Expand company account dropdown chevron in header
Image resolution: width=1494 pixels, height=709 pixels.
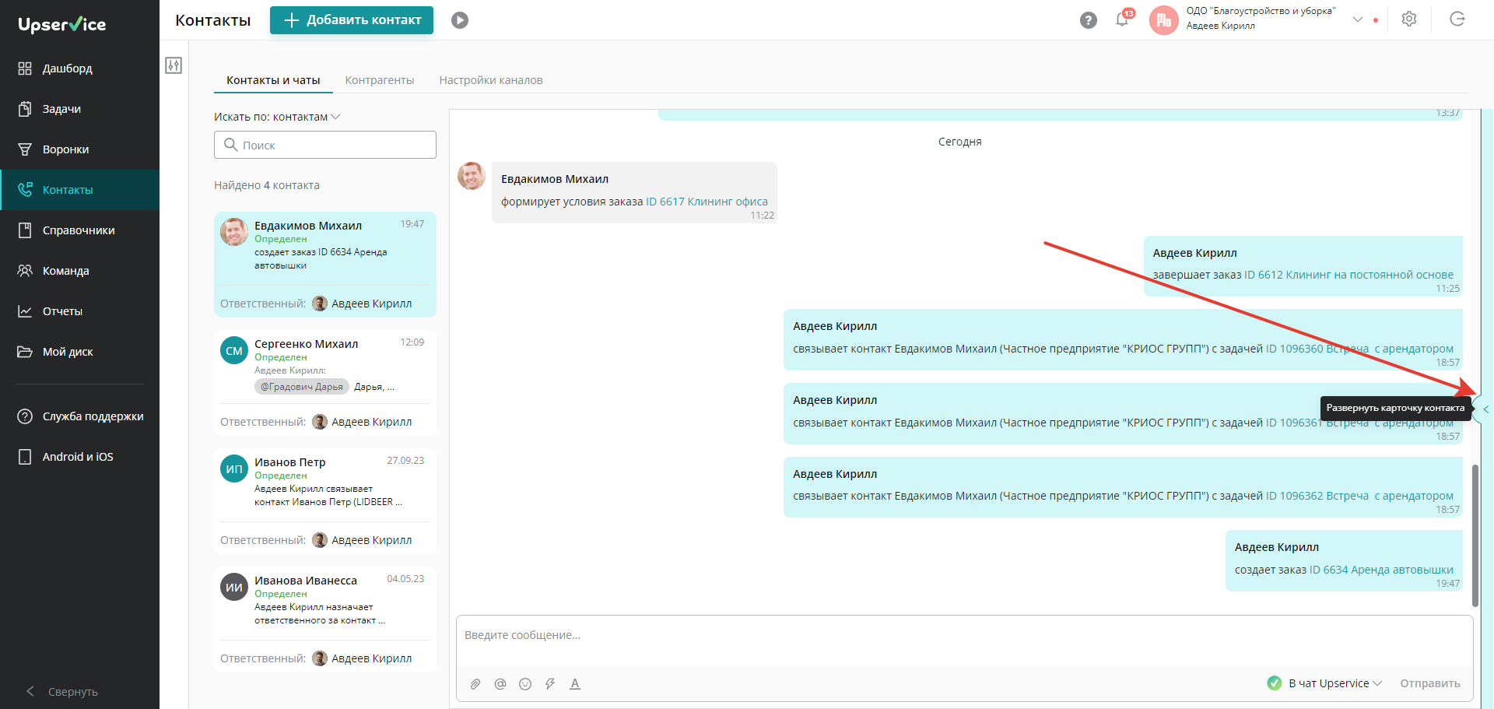1358,19
